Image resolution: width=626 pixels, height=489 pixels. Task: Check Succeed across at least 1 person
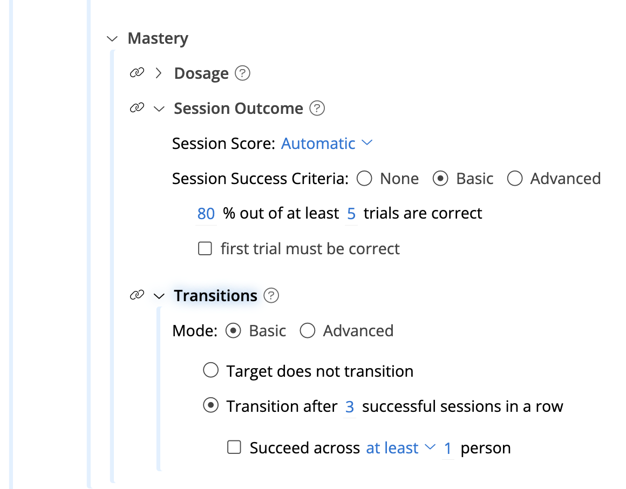(234, 447)
